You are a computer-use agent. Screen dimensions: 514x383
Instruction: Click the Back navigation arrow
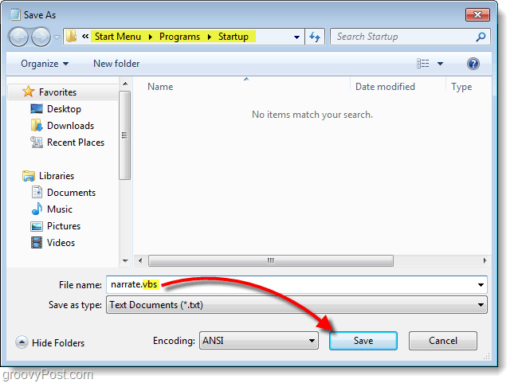click(18, 37)
